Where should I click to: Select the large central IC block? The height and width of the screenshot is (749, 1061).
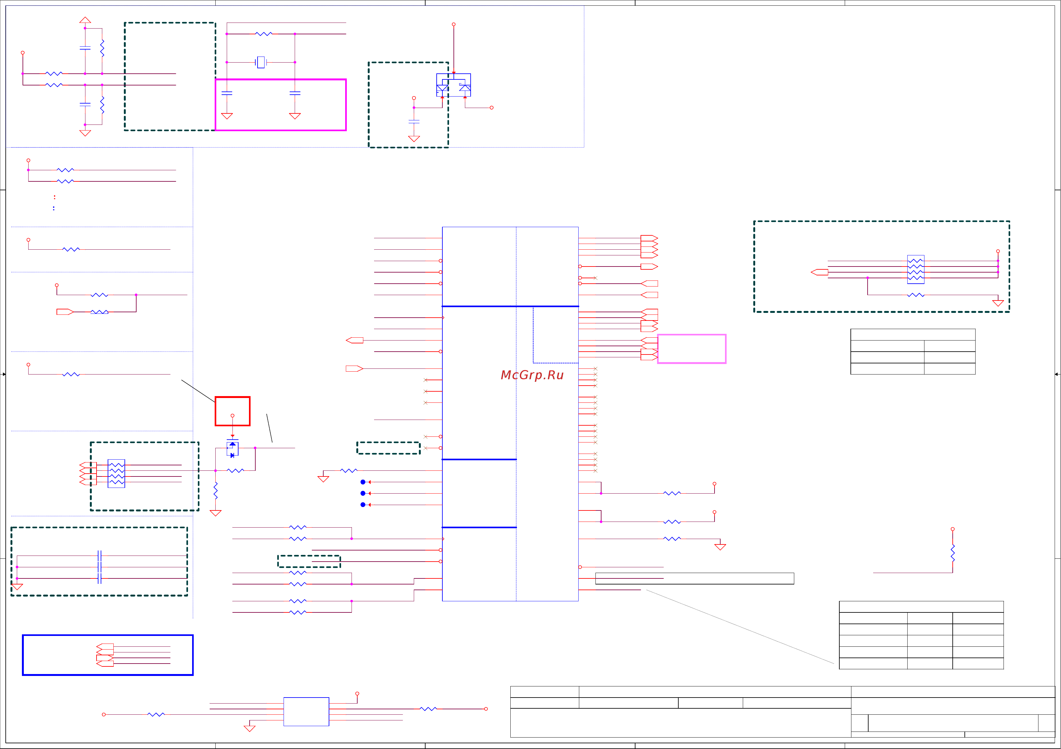[x=510, y=414]
